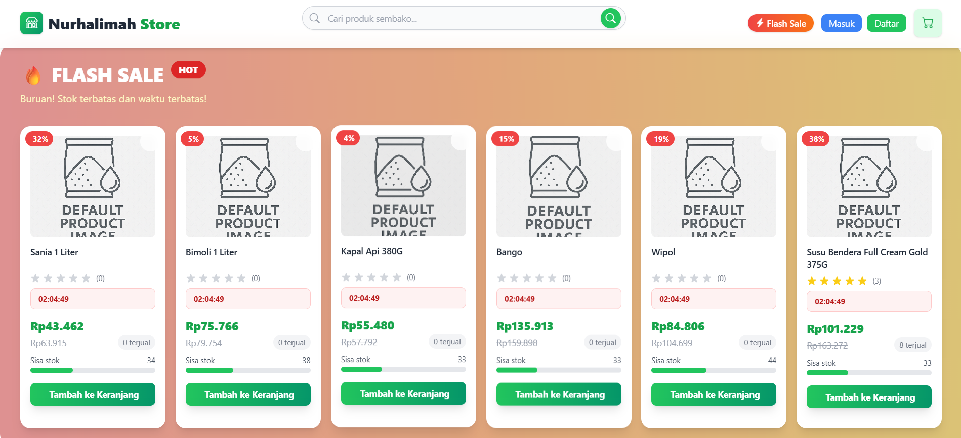Click the red HOT badge
961x438 pixels.
pyautogui.click(x=188, y=70)
